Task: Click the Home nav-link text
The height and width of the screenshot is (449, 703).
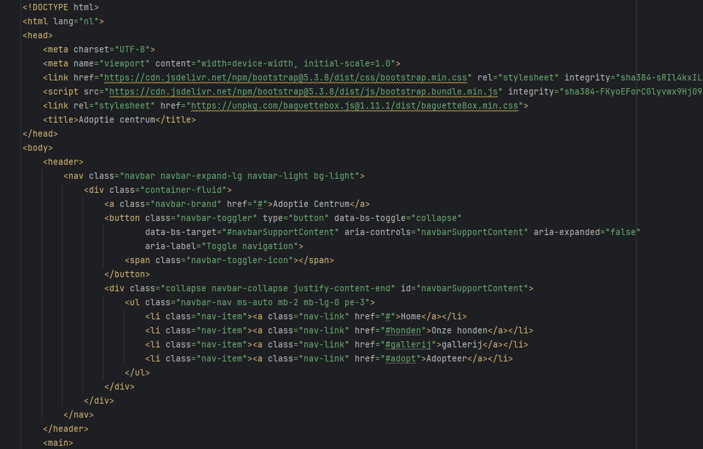Action: point(411,316)
